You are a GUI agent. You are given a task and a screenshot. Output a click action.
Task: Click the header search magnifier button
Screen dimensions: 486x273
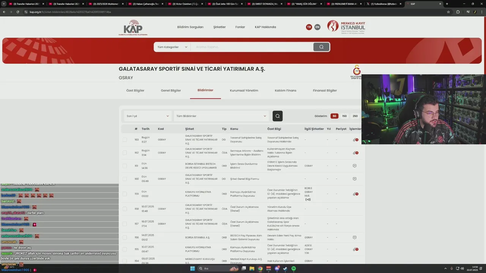pos(321,47)
